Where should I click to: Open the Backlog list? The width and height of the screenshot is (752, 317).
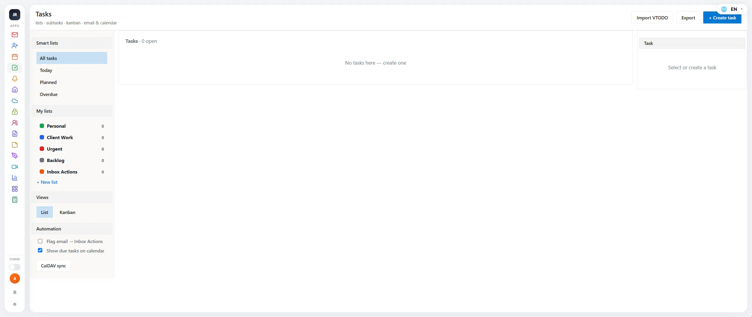72,160
